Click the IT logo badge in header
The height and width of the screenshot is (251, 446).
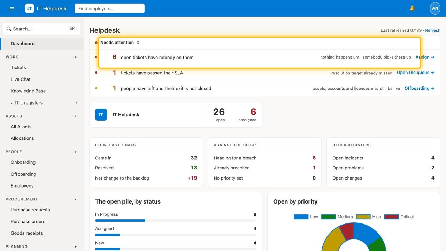30,8
